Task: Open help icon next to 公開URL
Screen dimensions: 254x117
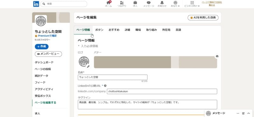Action: 105,86
